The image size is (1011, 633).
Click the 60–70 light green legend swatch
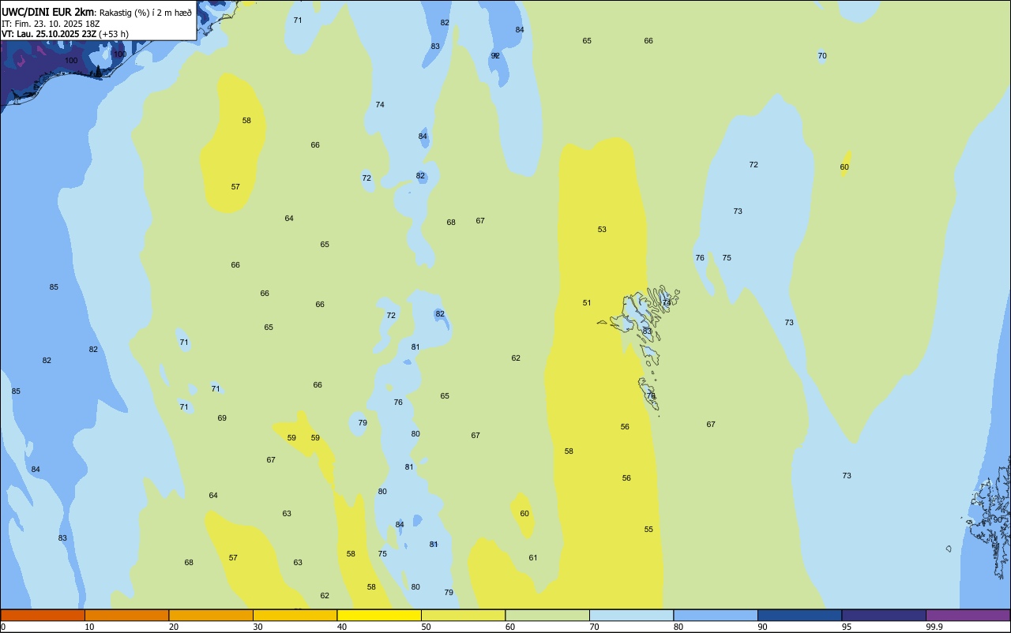(547, 615)
